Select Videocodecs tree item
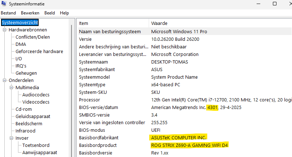Viewport: 292px width, 157px height. [x=36, y=102]
